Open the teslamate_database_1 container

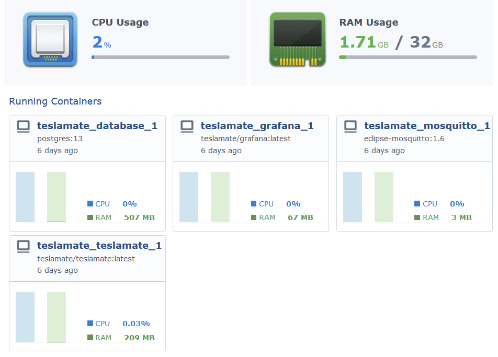(x=97, y=125)
